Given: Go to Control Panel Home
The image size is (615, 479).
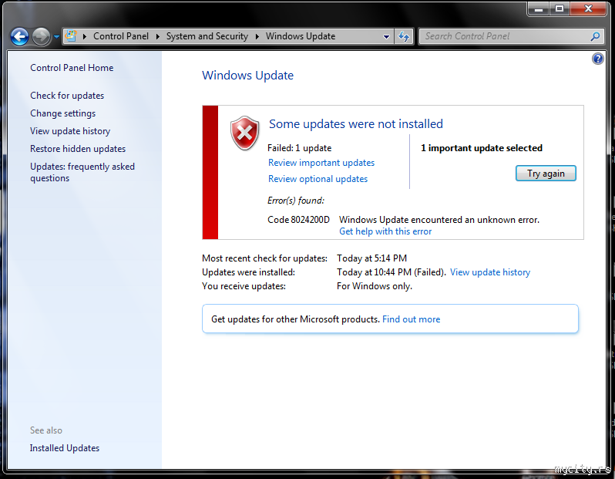Looking at the screenshot, I should coord(72,68).
